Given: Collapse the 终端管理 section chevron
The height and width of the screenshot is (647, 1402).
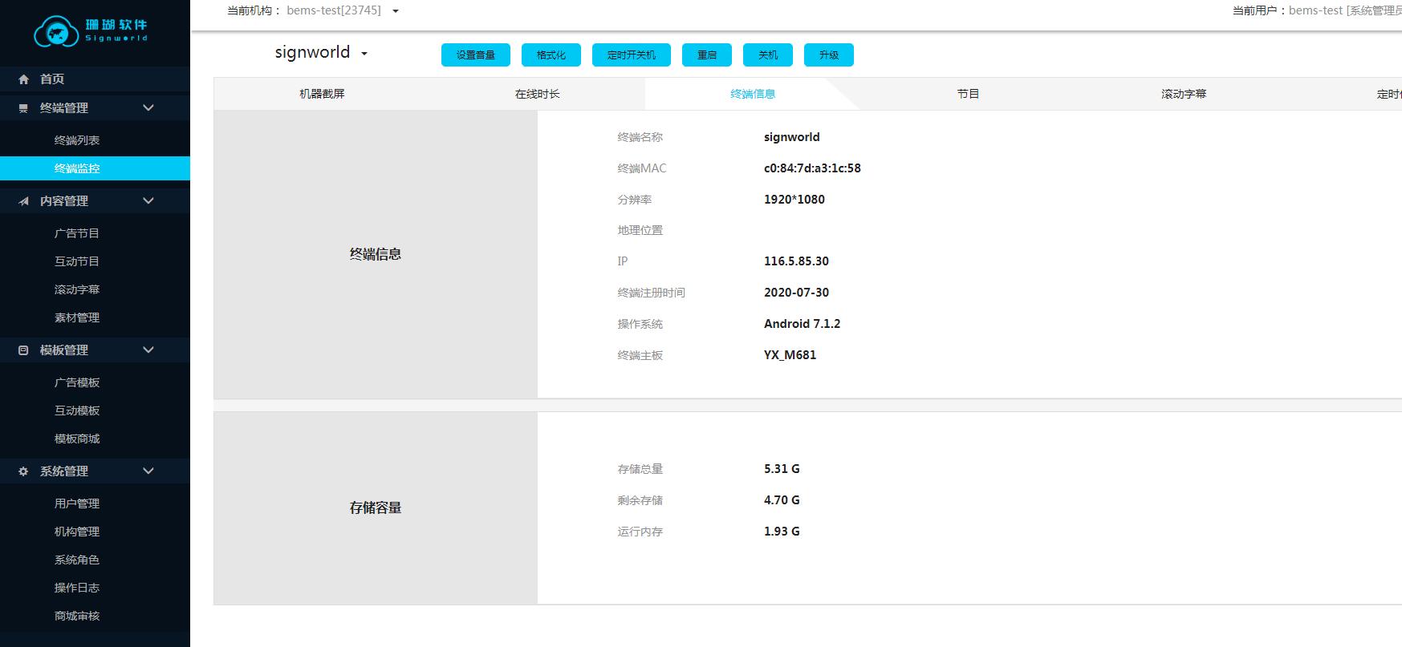Looking at the screenshot, I should [x=148, y=108].
